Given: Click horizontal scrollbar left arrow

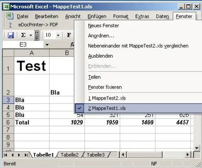Looking at the screenshot, I should click(x=123, y=155).
